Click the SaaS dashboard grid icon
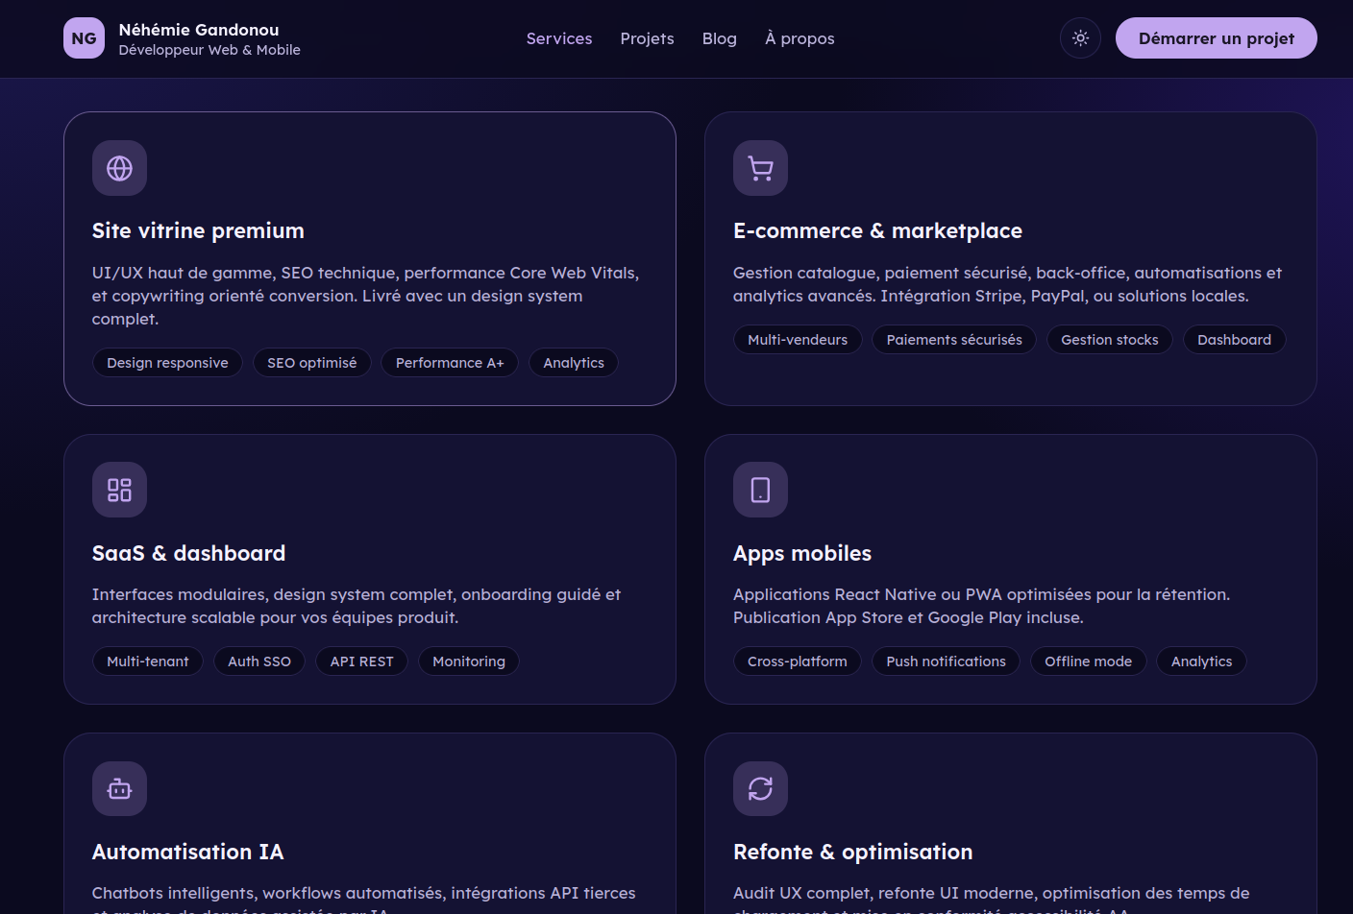Screen dimensions: 1353x914 pos(119,490)
